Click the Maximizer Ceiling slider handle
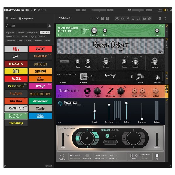This screenshot has height=175, width=175. tap(126, 103)
